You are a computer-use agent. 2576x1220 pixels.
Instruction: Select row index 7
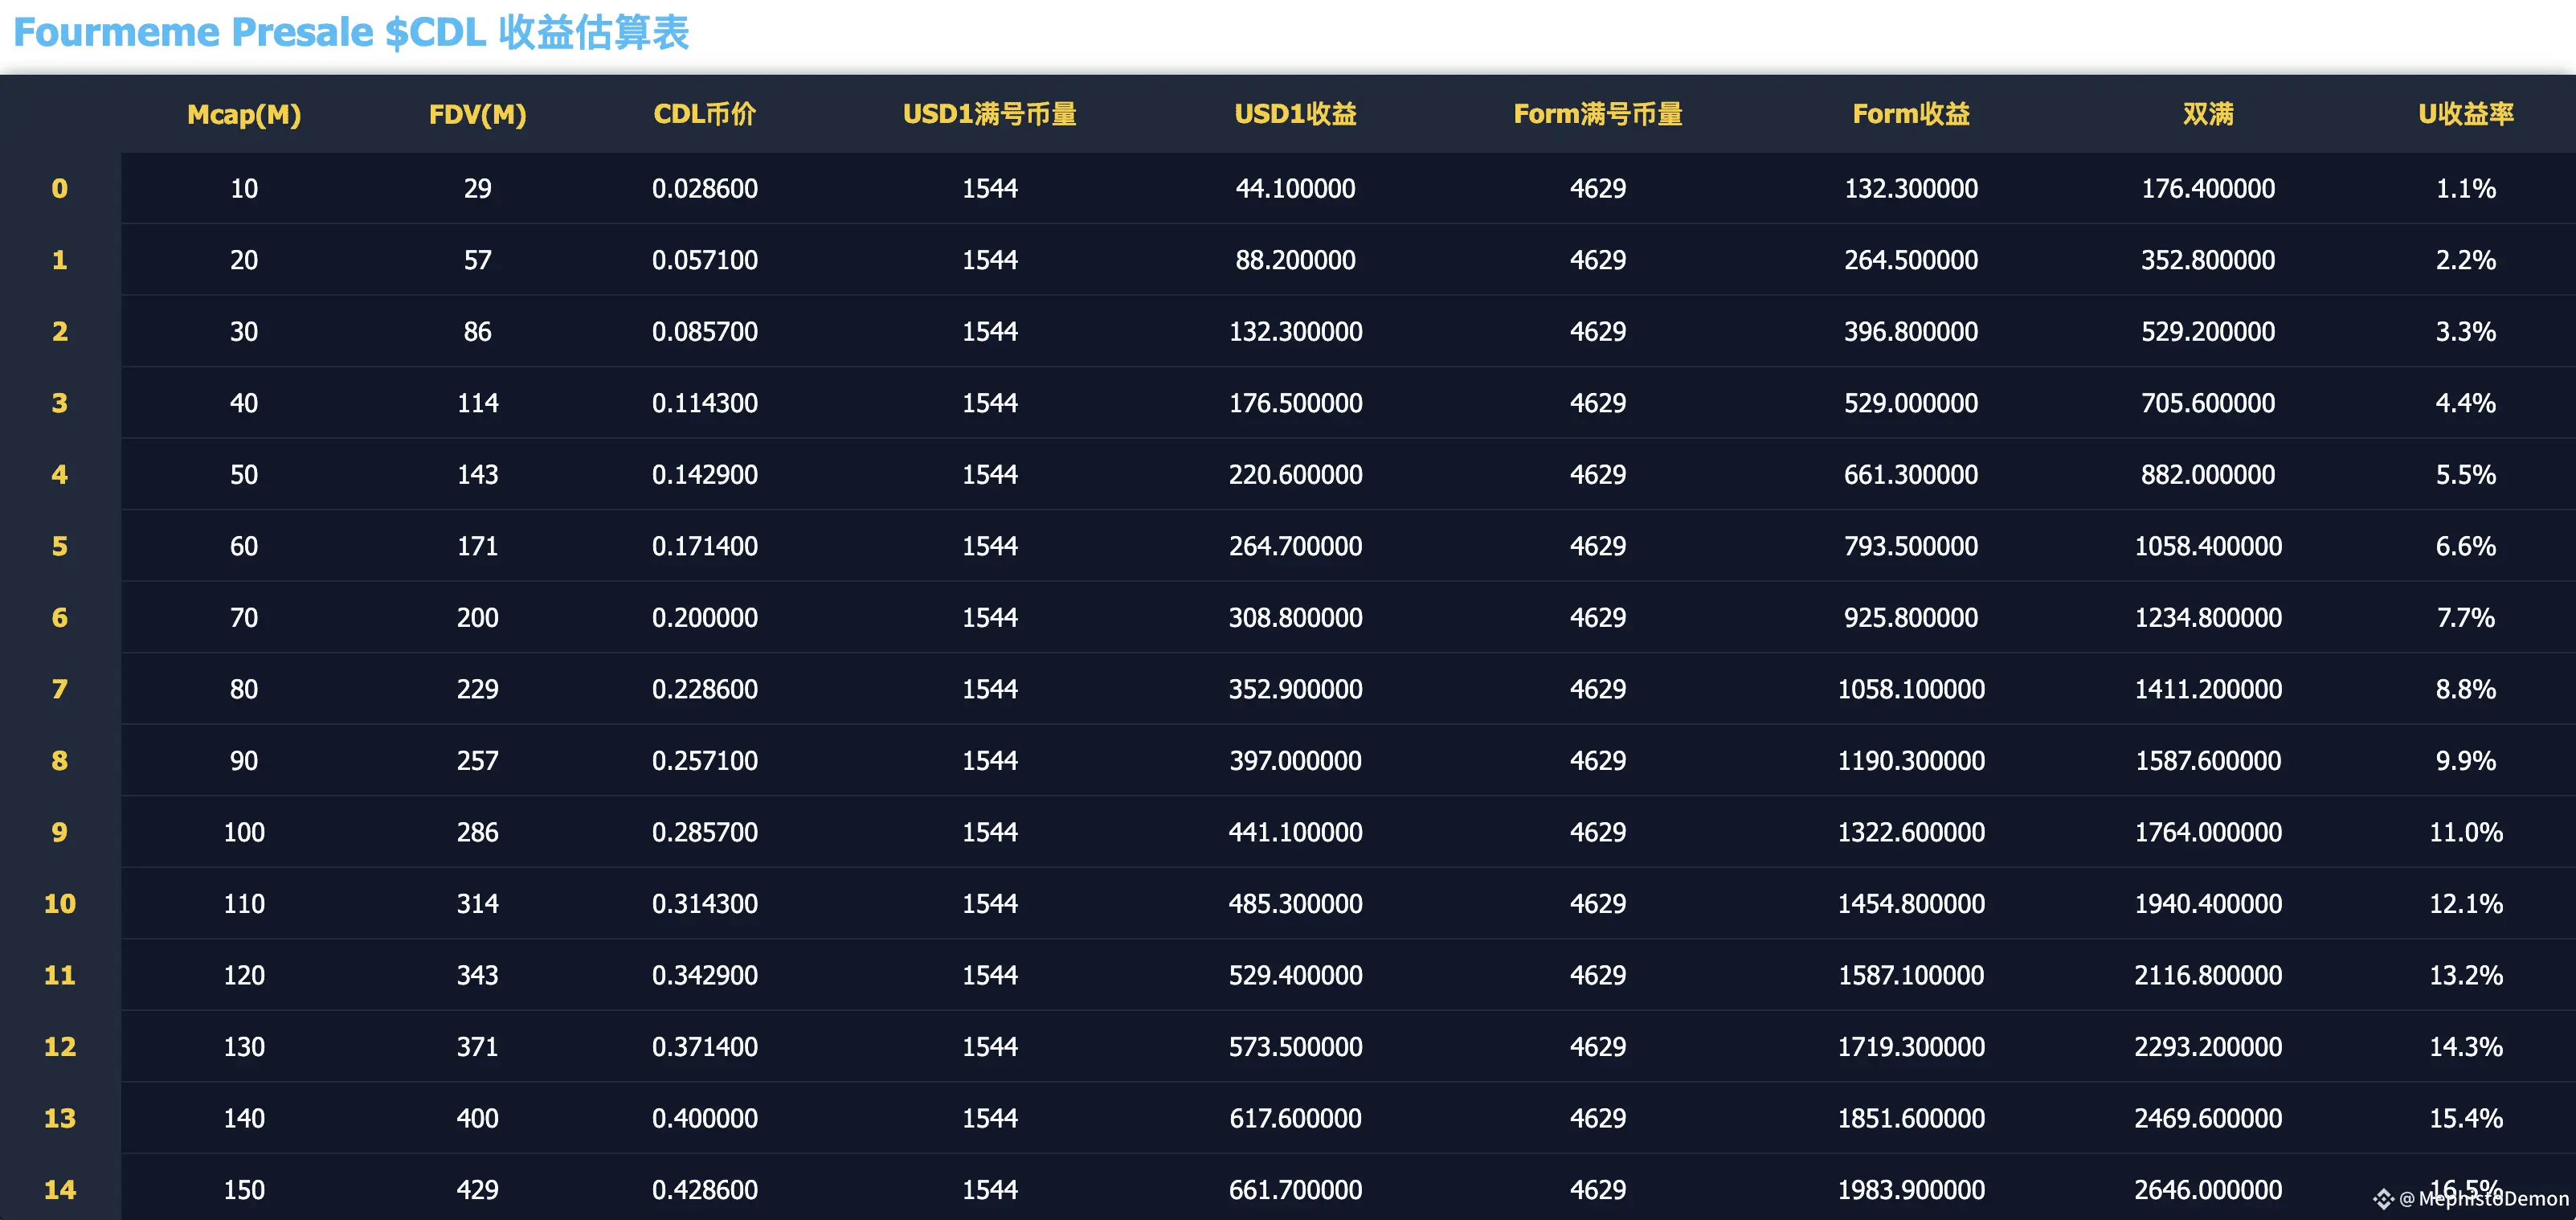point(60,689)
